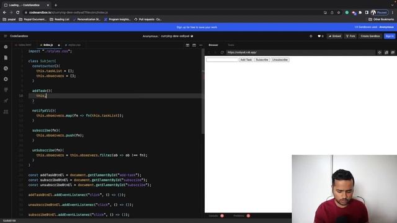Screen dimensions: 397x223
Task: Open the Program Insights bookmark
Action: pos(117,19)
